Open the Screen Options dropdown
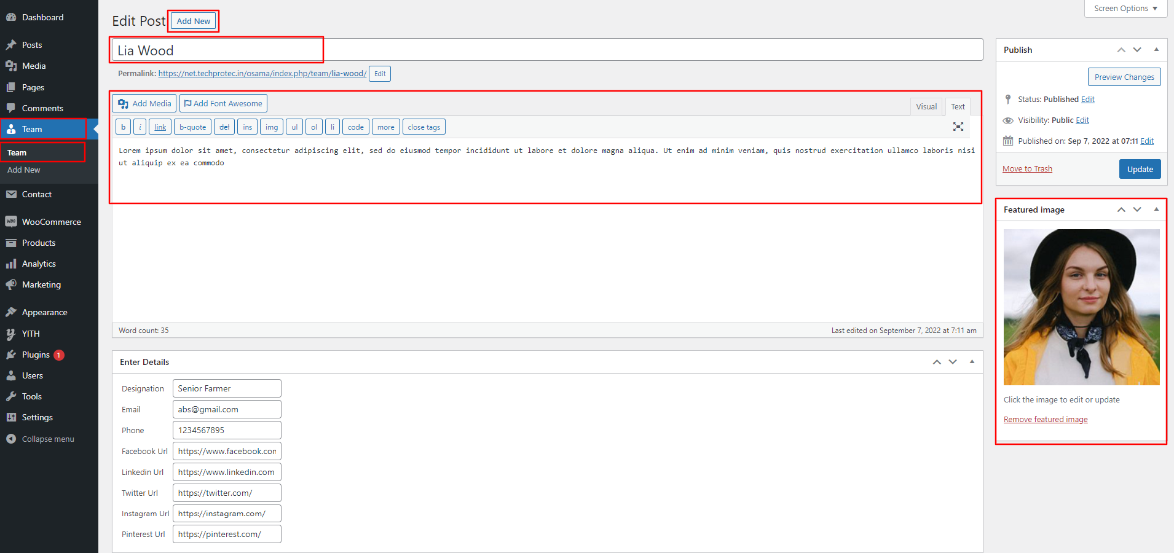Screen dimensions: 1174x553 coord(1125,9)
